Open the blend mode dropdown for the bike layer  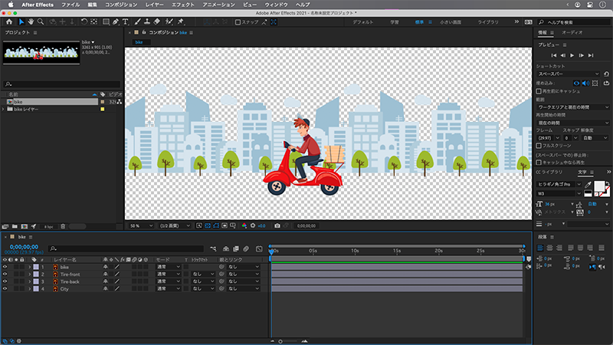click(168, 266)
